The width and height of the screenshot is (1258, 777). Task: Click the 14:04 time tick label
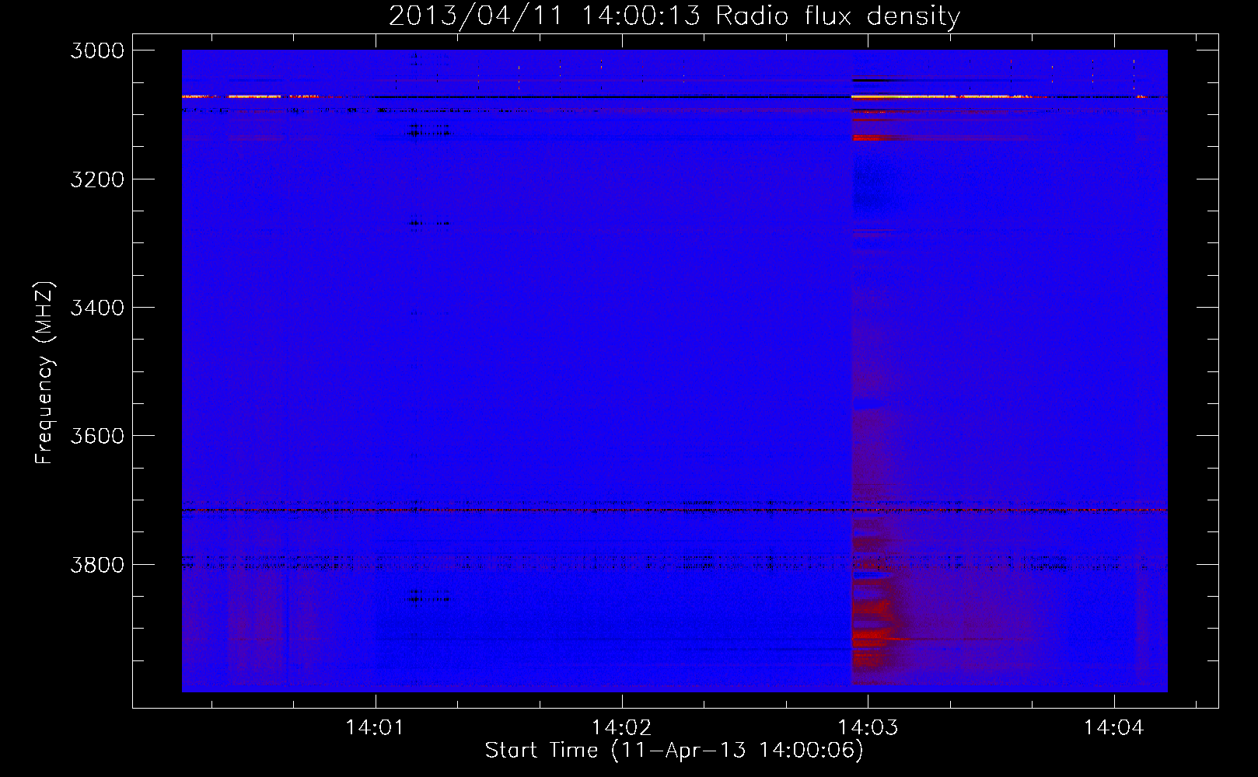(x=1114, y=727)
